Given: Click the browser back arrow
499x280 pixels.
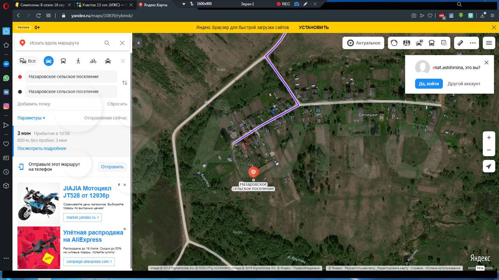Looking at the screenshot, I should pos(18,16).
